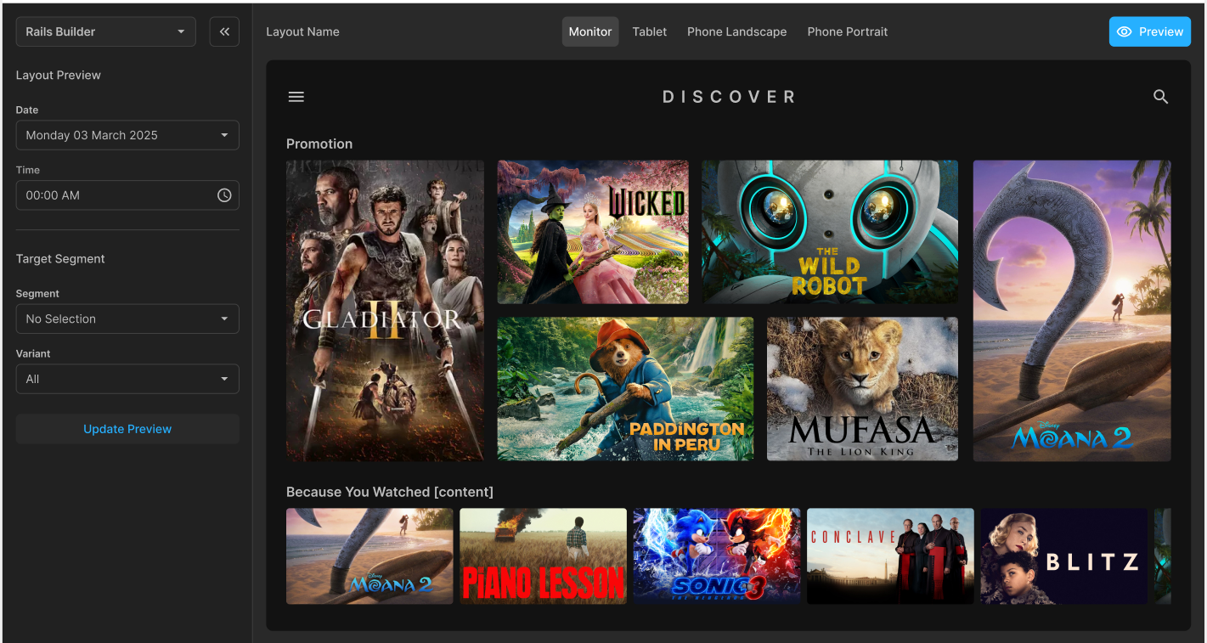Screen dimensions: 1207x643
Task: Select the Sonic 3 thumbnail
Action: point(717,556)
